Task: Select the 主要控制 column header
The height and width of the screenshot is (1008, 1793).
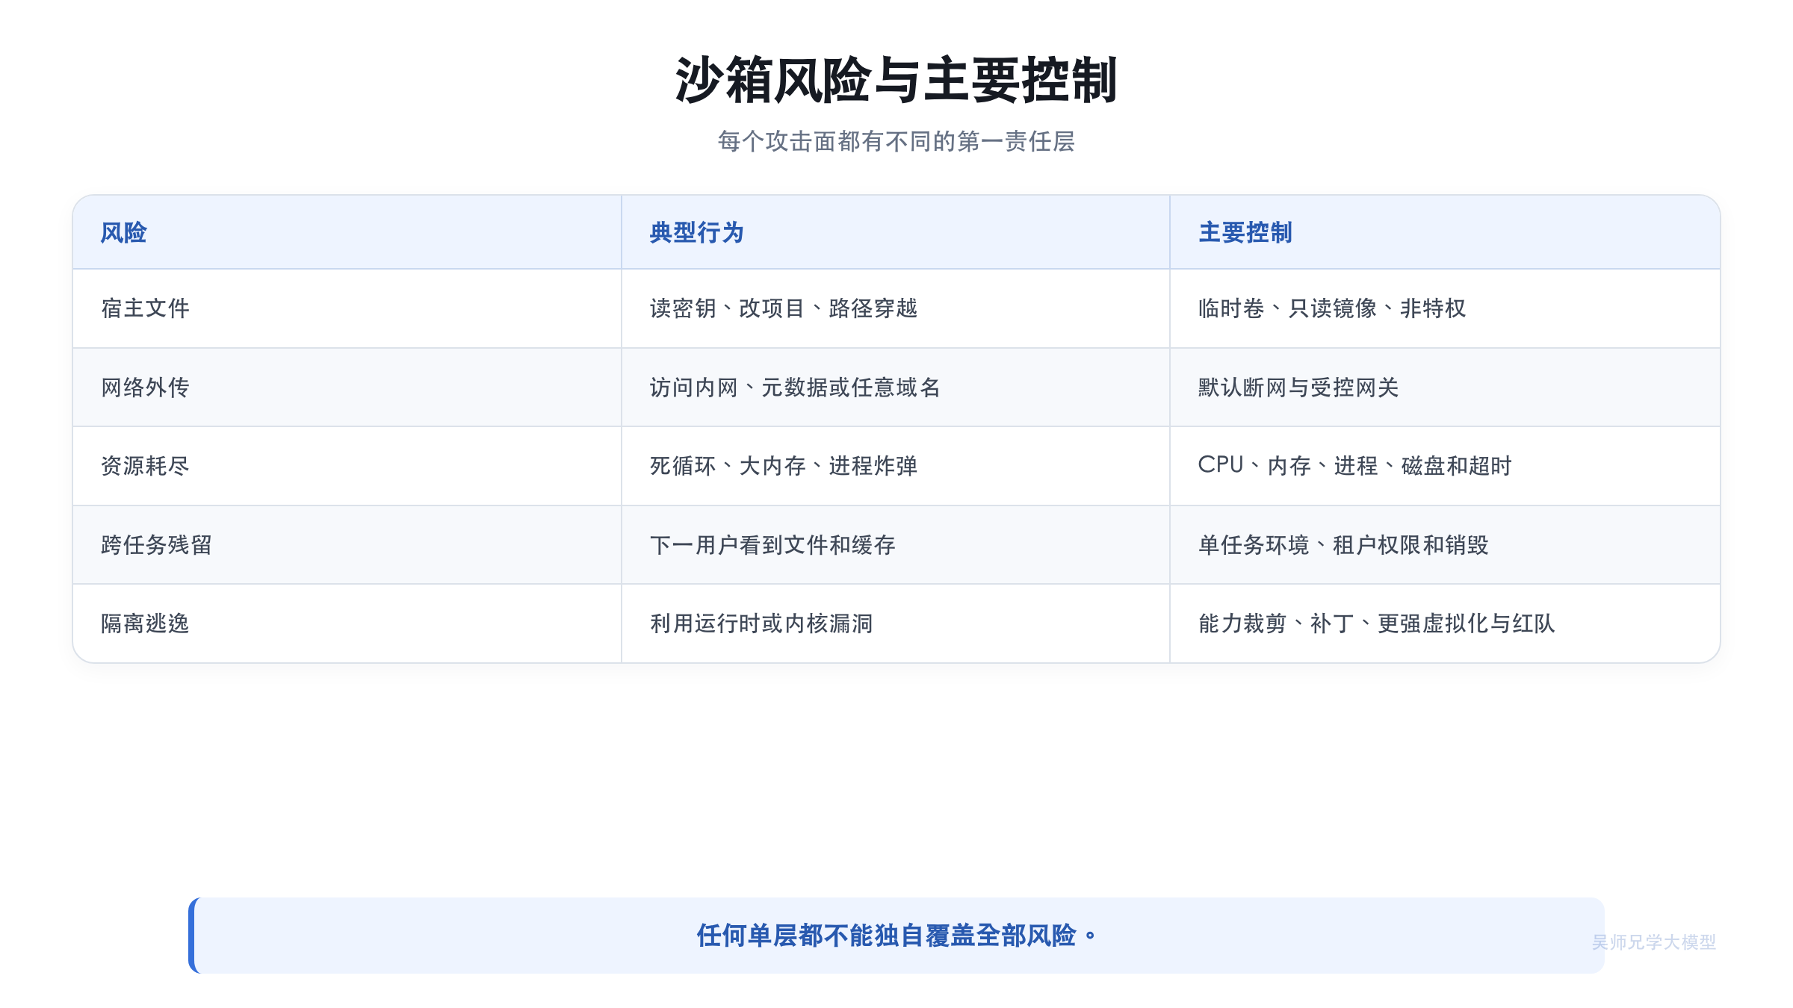Action: pos(1445,232)
